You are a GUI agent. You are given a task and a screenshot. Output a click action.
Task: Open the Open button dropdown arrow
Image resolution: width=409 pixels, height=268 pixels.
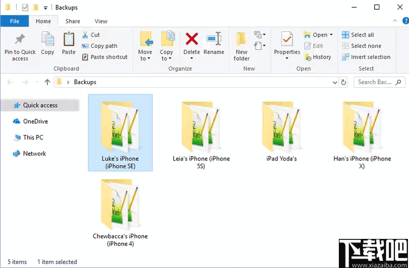[x=331, y=35]
